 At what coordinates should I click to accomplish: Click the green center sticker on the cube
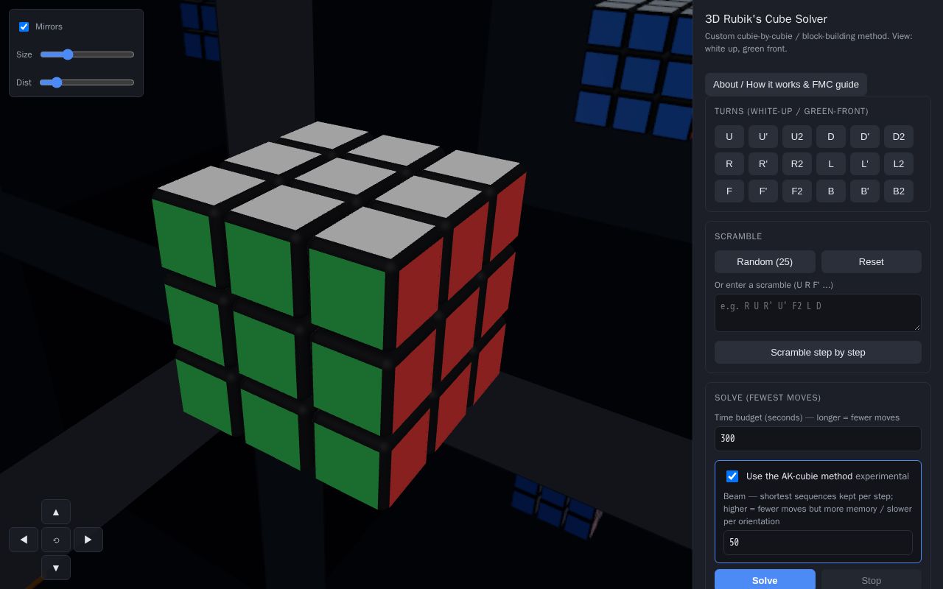coord(267,354)
